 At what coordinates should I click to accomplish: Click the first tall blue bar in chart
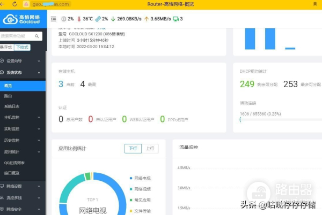250,39
